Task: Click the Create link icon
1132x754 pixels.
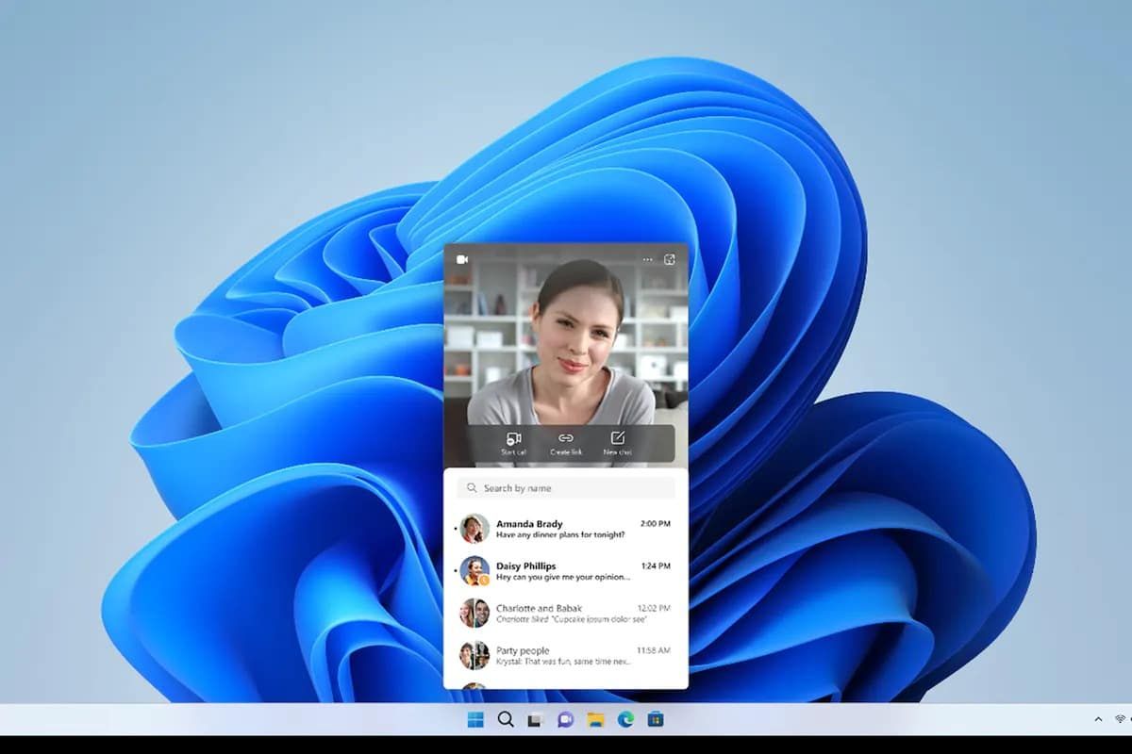Action: pos(565,438)
